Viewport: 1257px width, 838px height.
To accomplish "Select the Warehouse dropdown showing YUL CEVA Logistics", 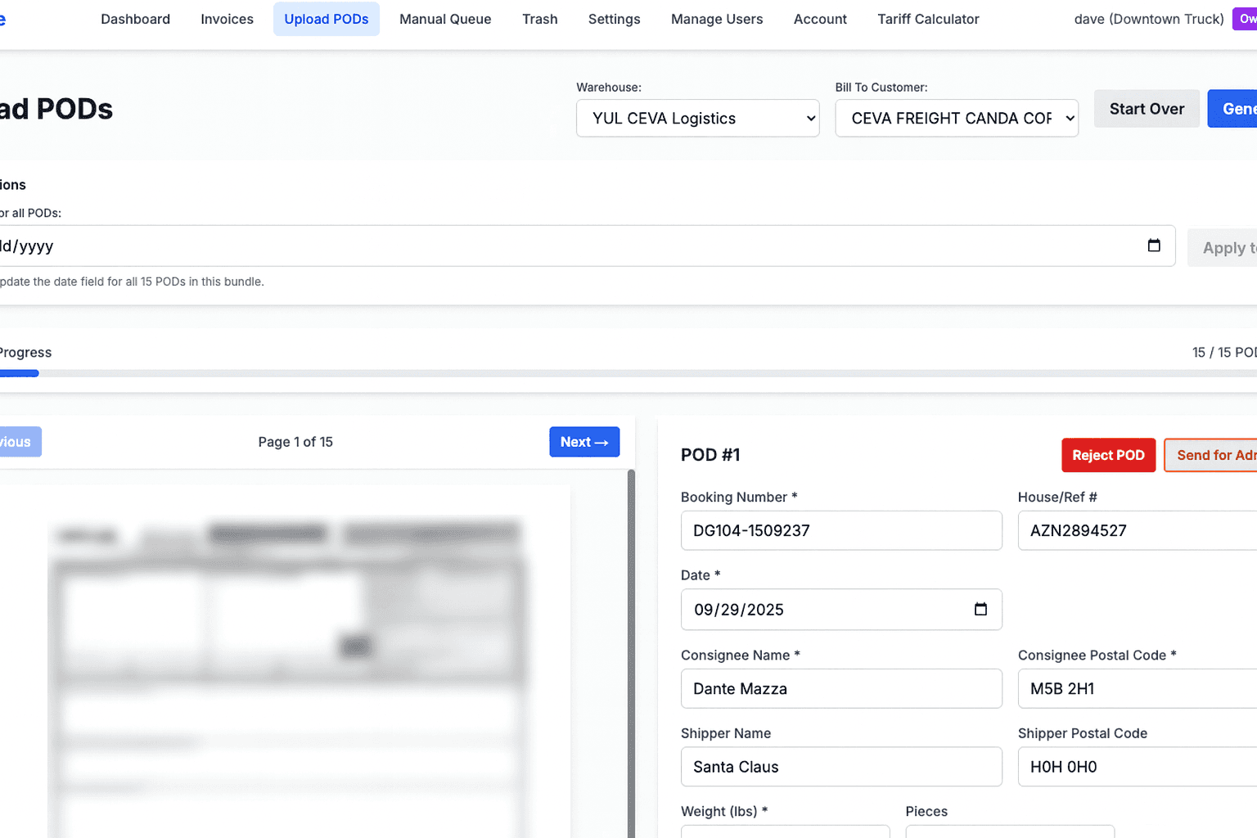I will (x=696, y=118).
